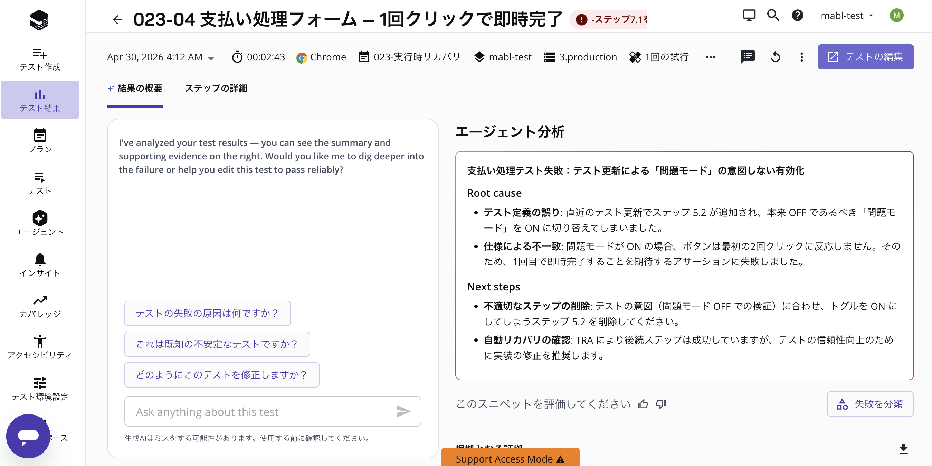Switch to 結果の概要 tab

[x=135, y=88]
